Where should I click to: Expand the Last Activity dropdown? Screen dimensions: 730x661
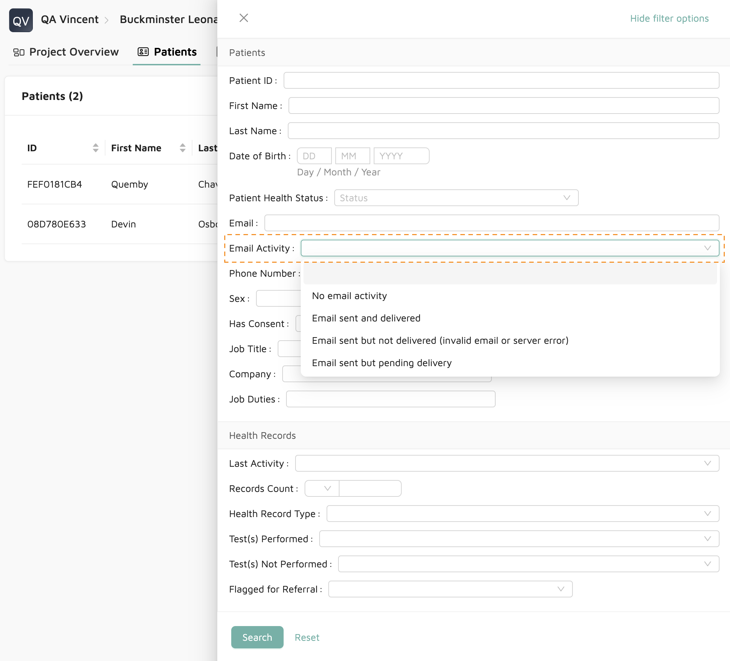(506, 463)
